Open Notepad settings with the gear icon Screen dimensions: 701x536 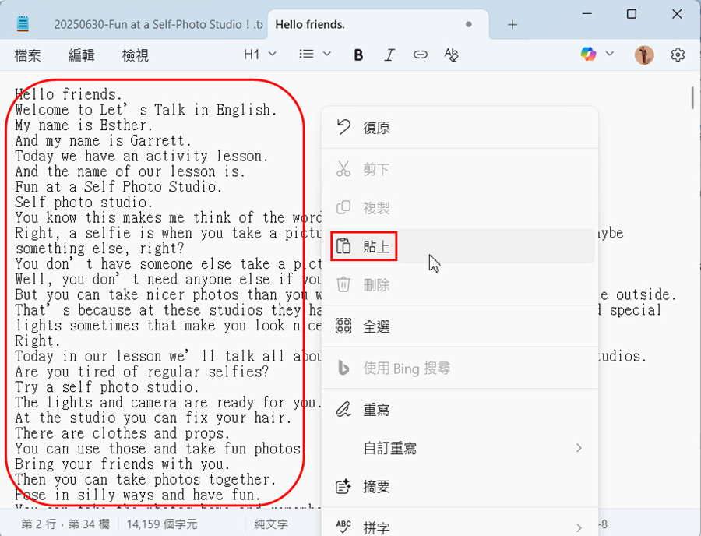(678, 55)
